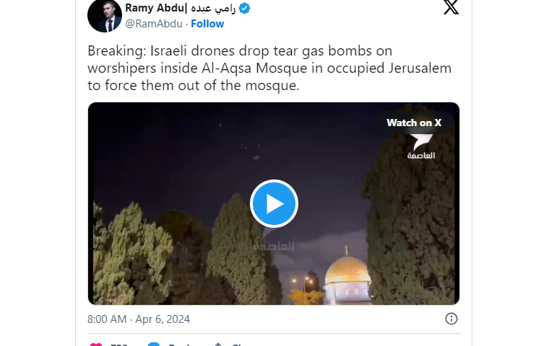The width and height of the screenshot is (549, 346).
Task: Click the tweet text about Al-Aqsa Mosque
Action: coord(269,68)
